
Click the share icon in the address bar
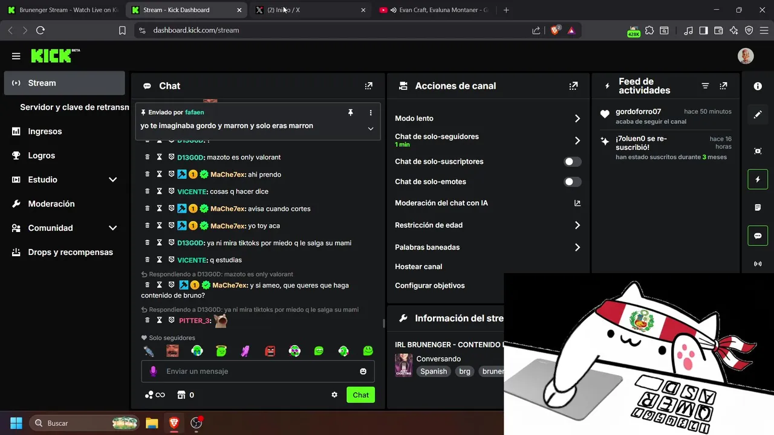(536, 30)
